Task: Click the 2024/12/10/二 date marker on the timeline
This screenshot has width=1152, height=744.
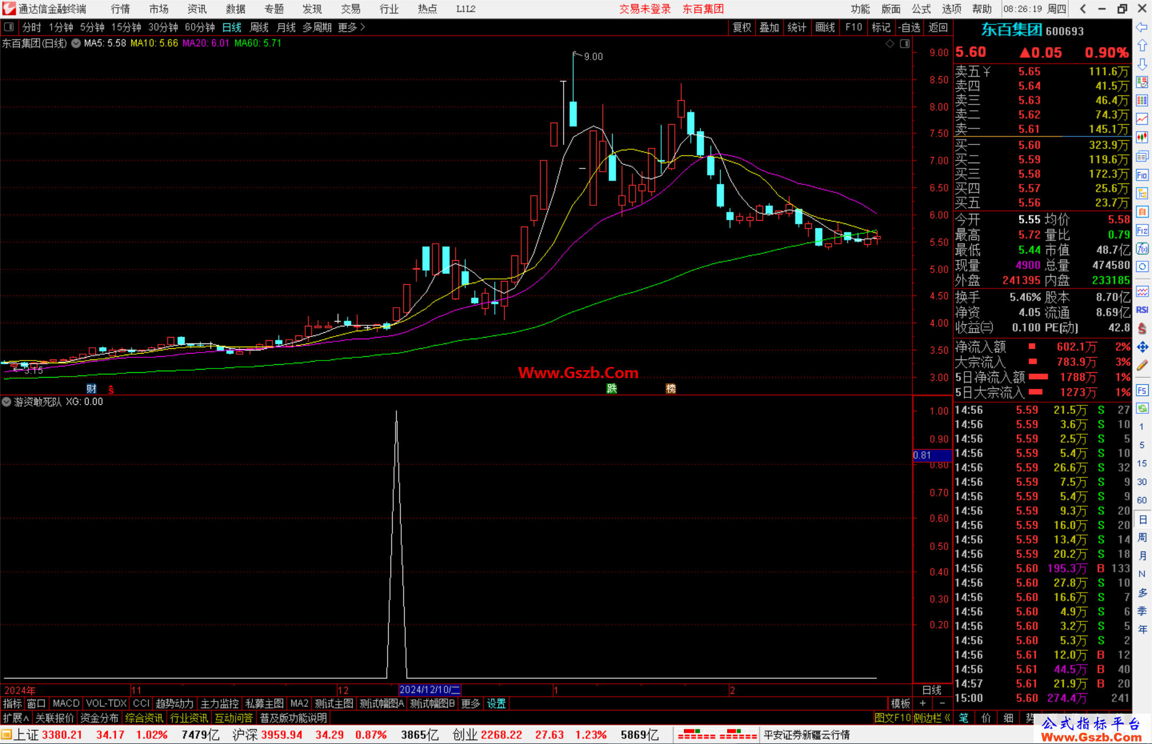Action: point(430,690)
